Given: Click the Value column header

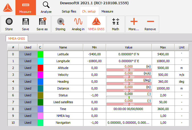Looking at the screenshot, I should [x=129, y=47].
